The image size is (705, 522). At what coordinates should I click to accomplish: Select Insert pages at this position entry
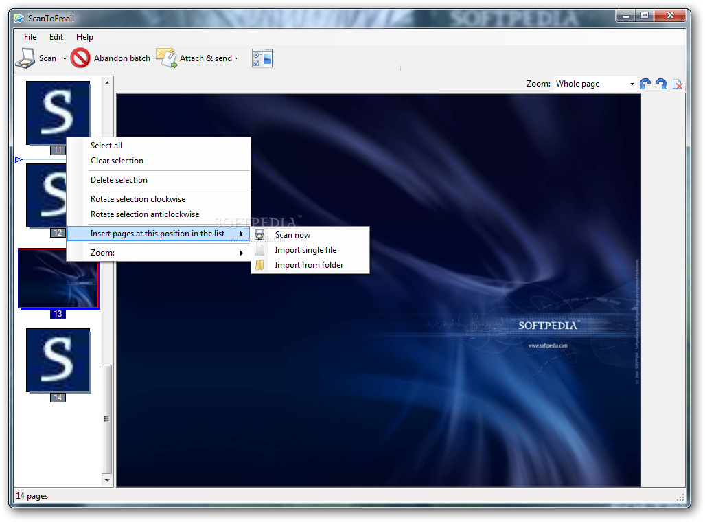159,234
